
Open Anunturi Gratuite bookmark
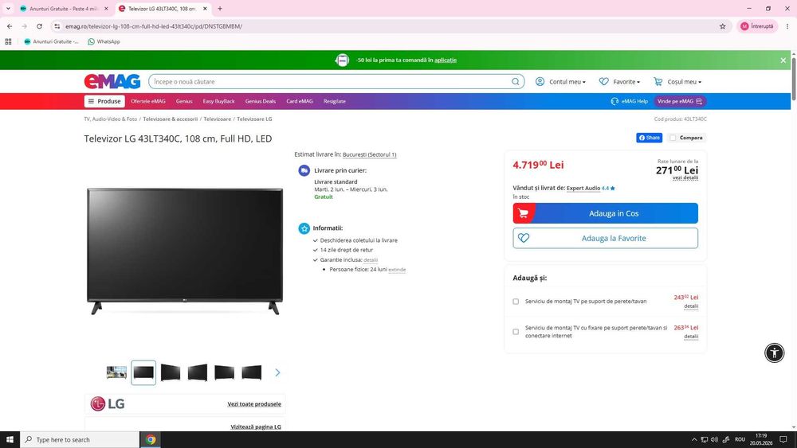[51, 41]
